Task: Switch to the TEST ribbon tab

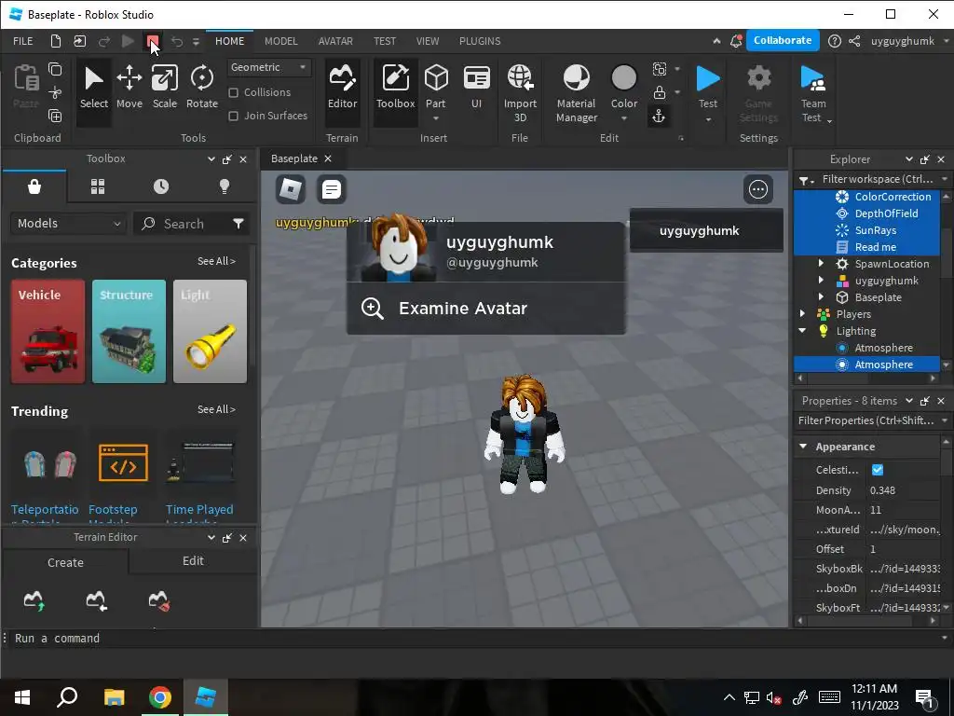Action: 385,41
